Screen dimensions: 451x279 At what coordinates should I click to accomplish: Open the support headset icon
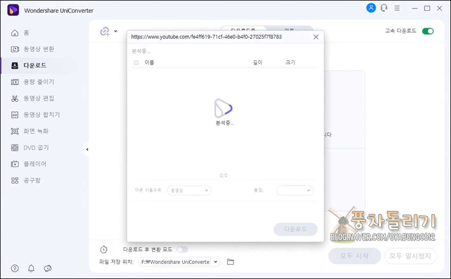coord(384,8)
